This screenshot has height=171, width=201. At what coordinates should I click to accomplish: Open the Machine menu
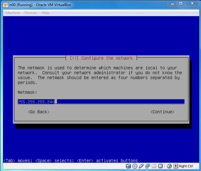tap(13, 13)
